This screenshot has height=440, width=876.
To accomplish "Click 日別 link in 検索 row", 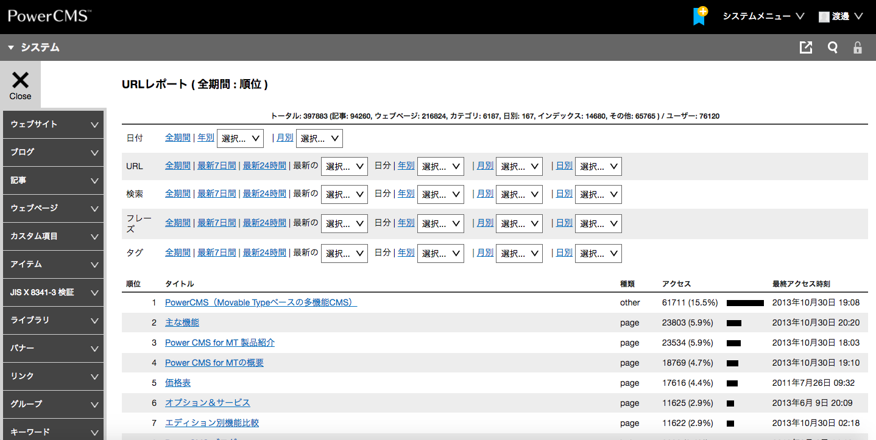I will click(x=564, y=193).
